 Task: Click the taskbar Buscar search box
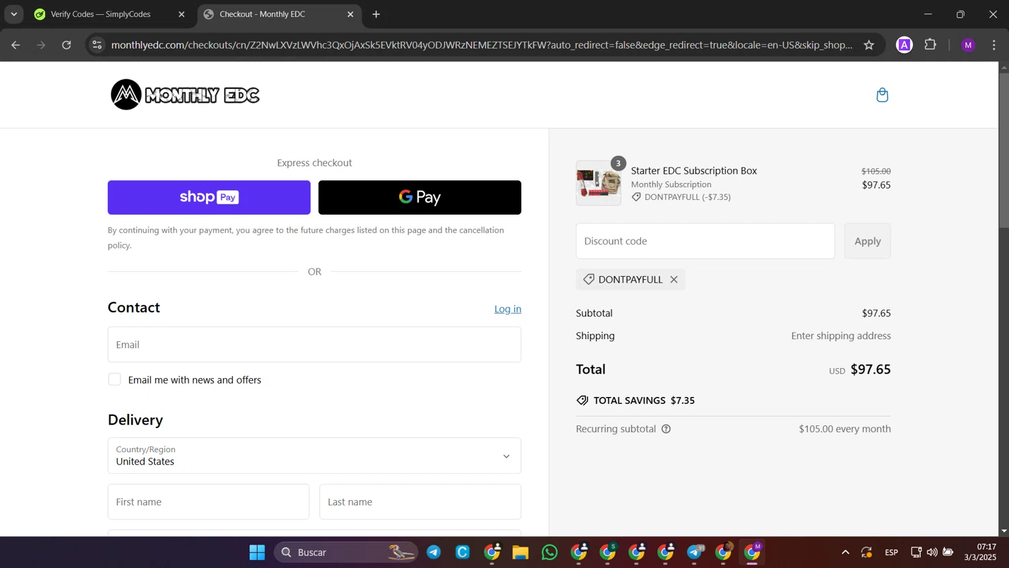click(x=346, y=553)
